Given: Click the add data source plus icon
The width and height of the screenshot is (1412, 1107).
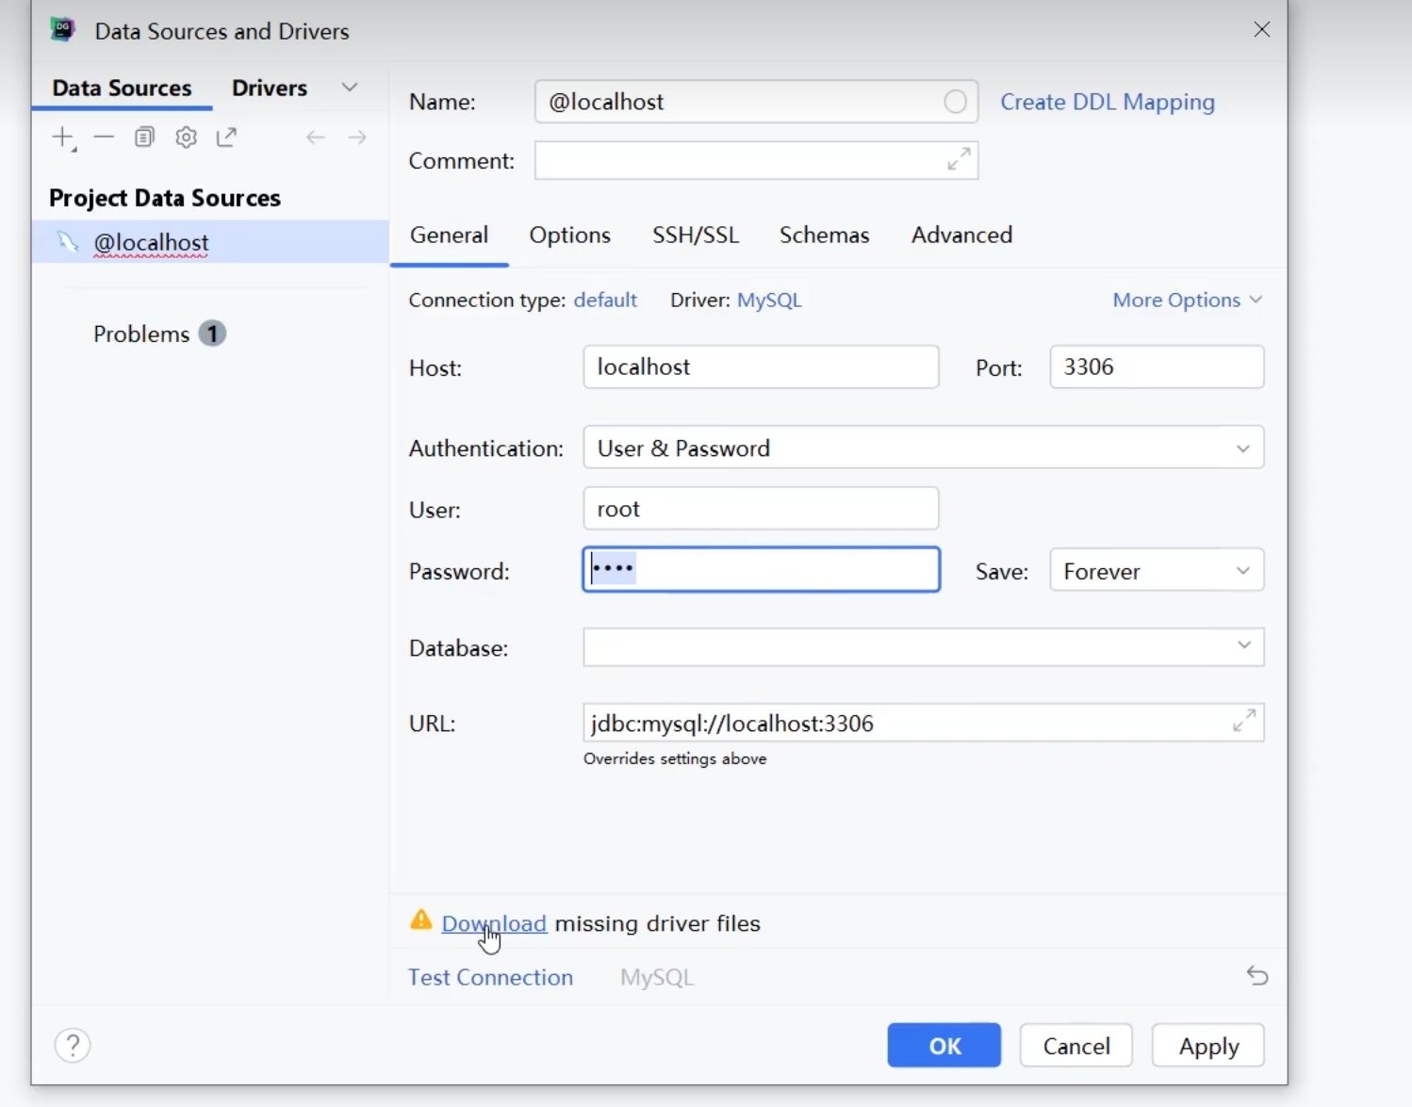Looking at the screenshot, I should (62, 138).
